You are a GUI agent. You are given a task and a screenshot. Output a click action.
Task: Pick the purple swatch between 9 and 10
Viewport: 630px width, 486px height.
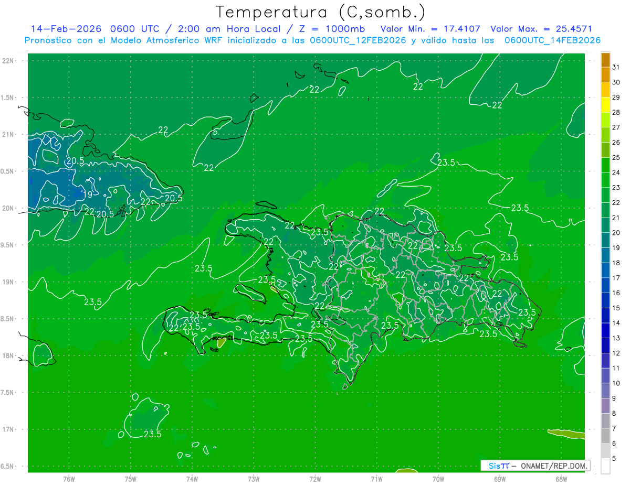click(605, 391)
